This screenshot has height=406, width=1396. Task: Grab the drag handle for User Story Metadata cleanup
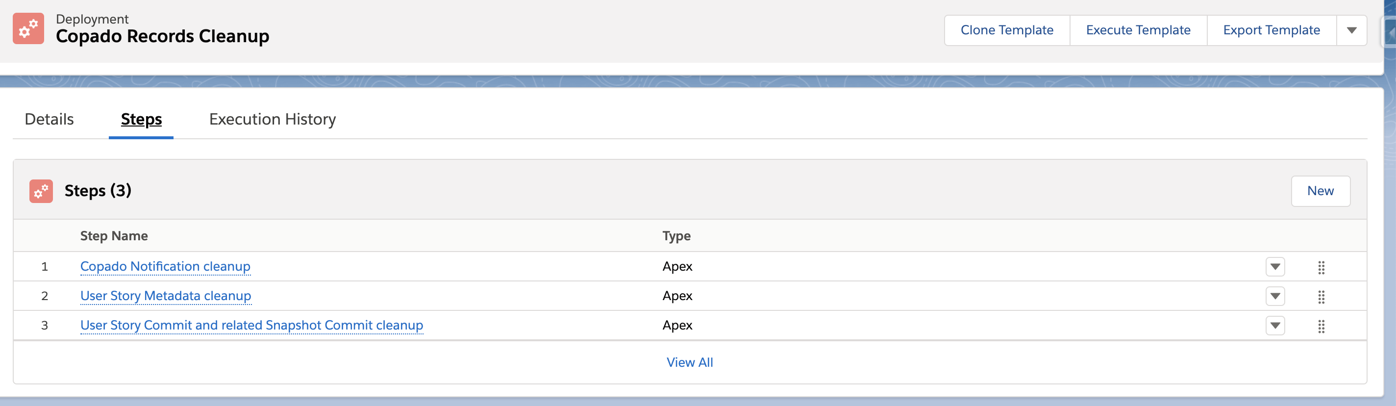(1321, 297)
